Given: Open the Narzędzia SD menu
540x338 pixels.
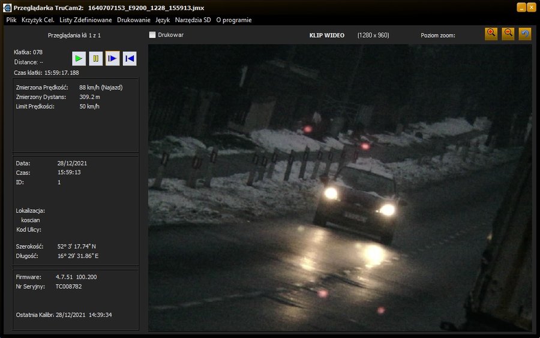Looking at the screenshot, I should tap(193, 20).
